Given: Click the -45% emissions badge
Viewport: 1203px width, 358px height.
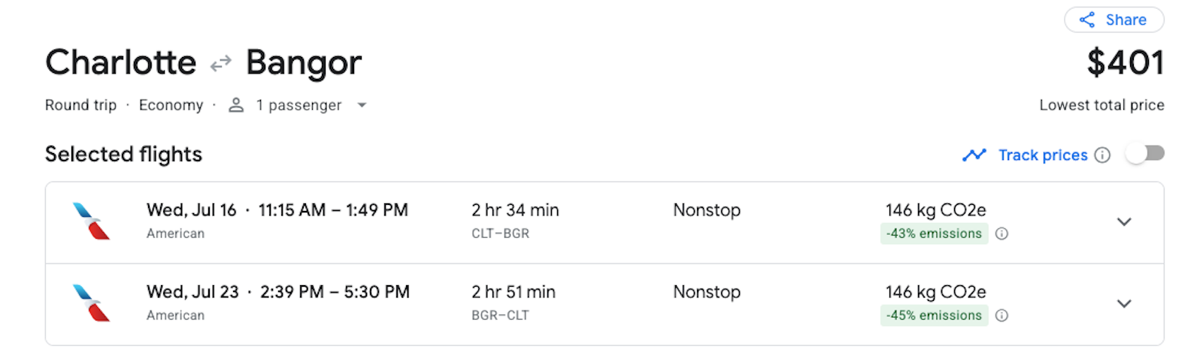Looking at the screenshot, I should [x=934, y=315].
